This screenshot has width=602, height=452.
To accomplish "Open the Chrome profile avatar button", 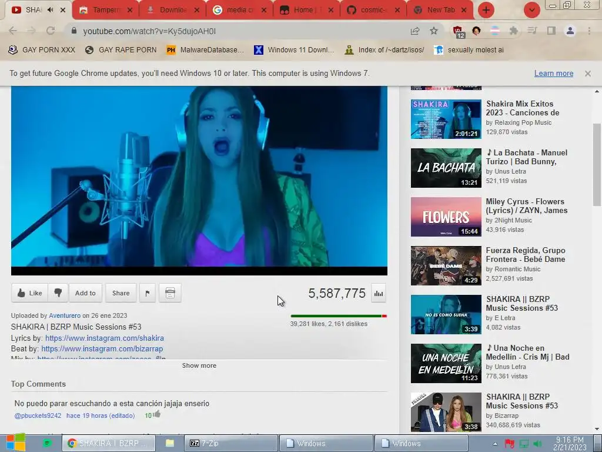I will (x=570, y=31).
